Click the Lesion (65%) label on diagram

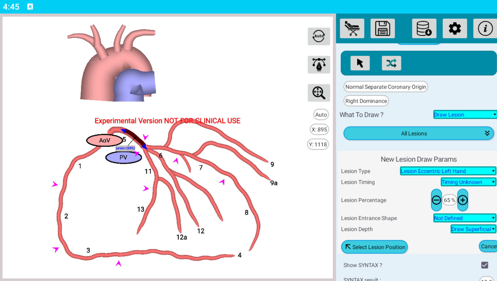click(x=125, y=148)
